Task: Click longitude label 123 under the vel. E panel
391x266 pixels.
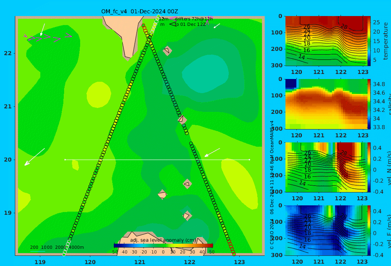Action: pyautogui.click(x=362, y=262)
